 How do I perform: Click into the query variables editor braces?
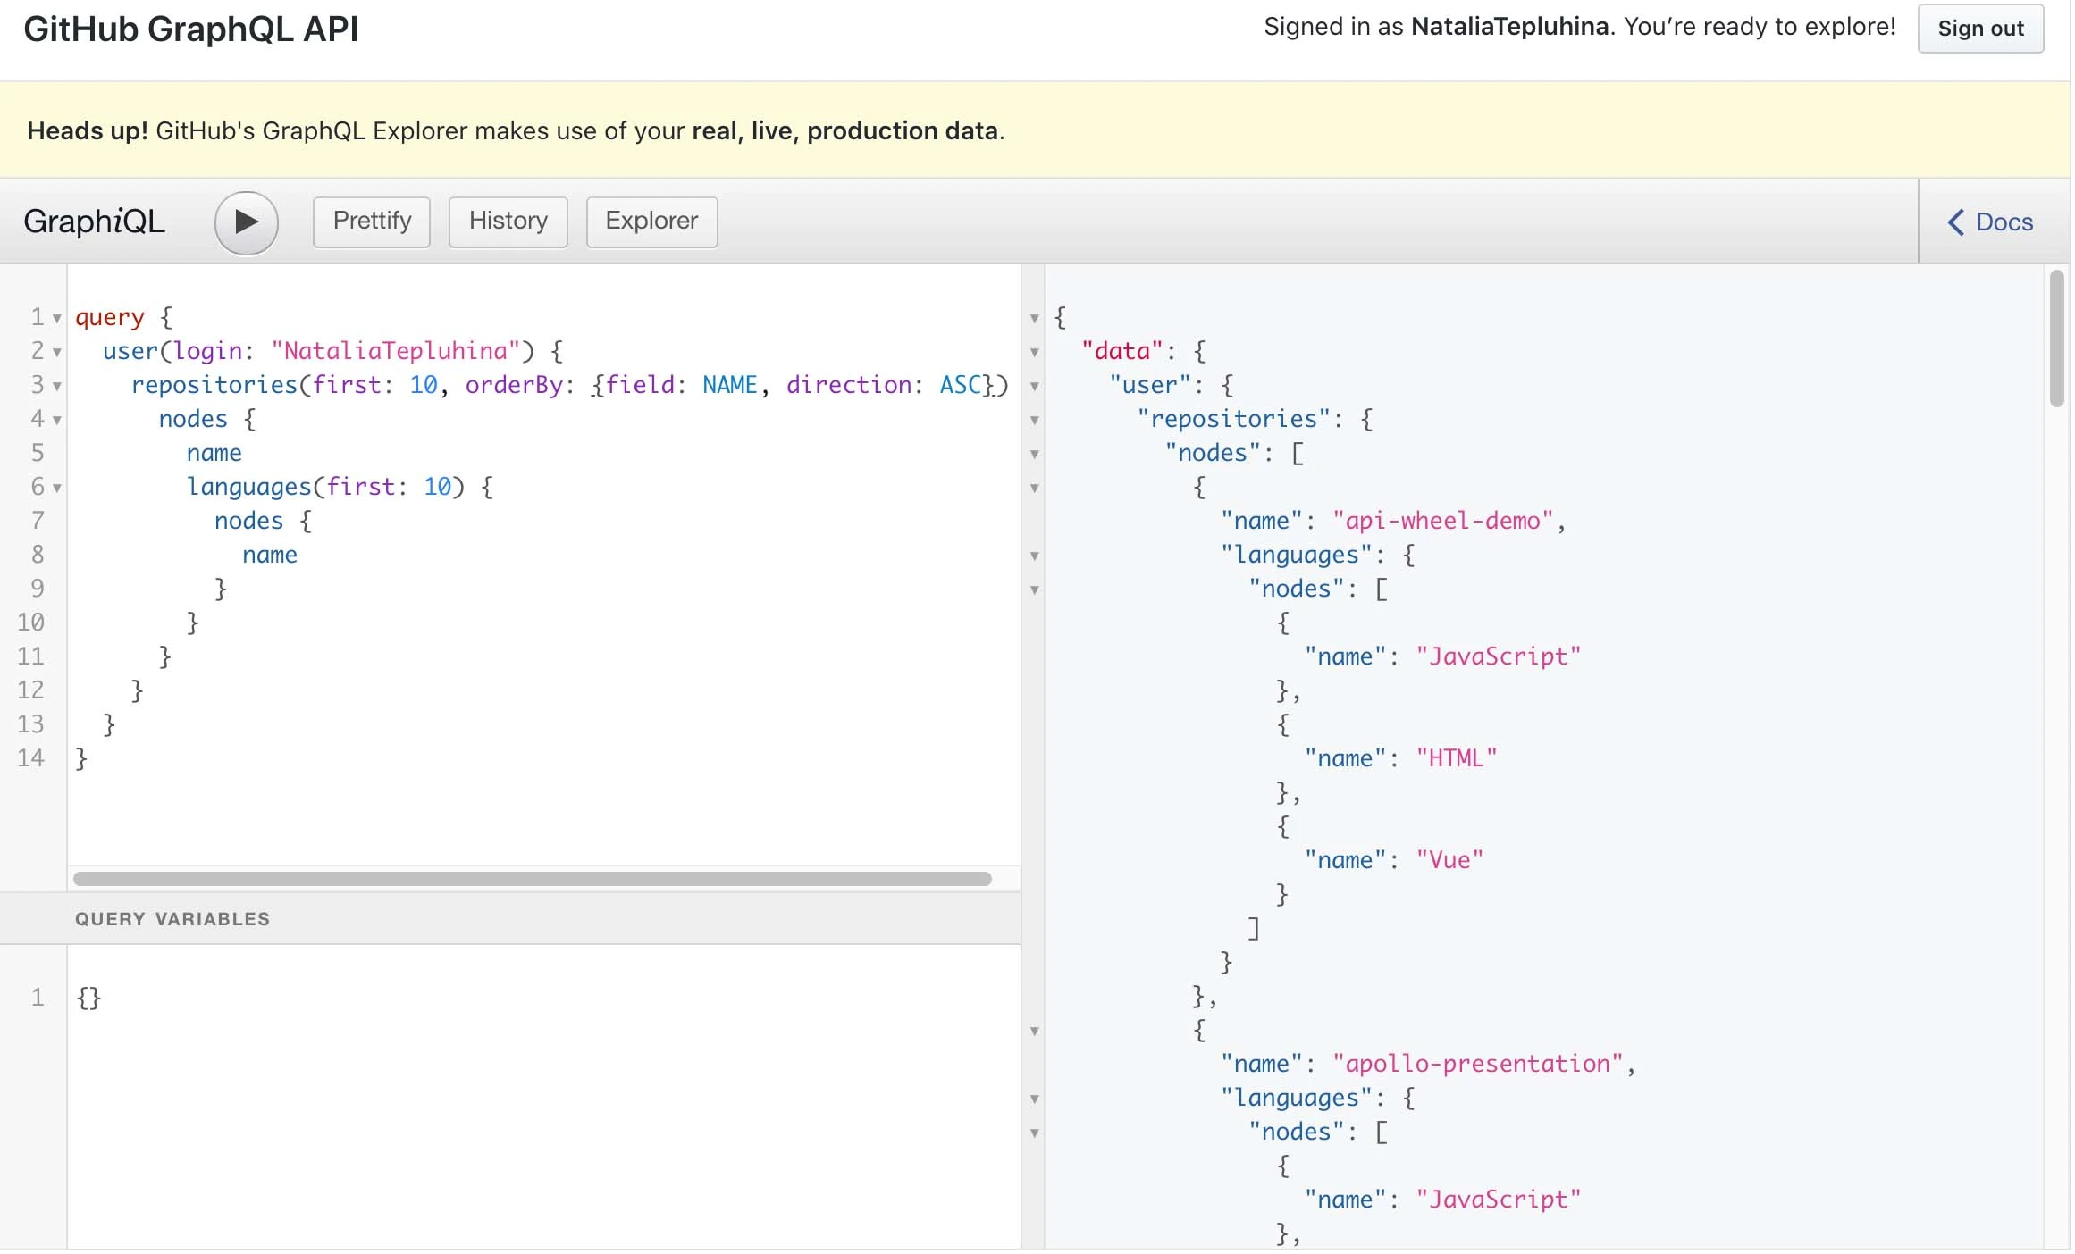tap(89, 998)
